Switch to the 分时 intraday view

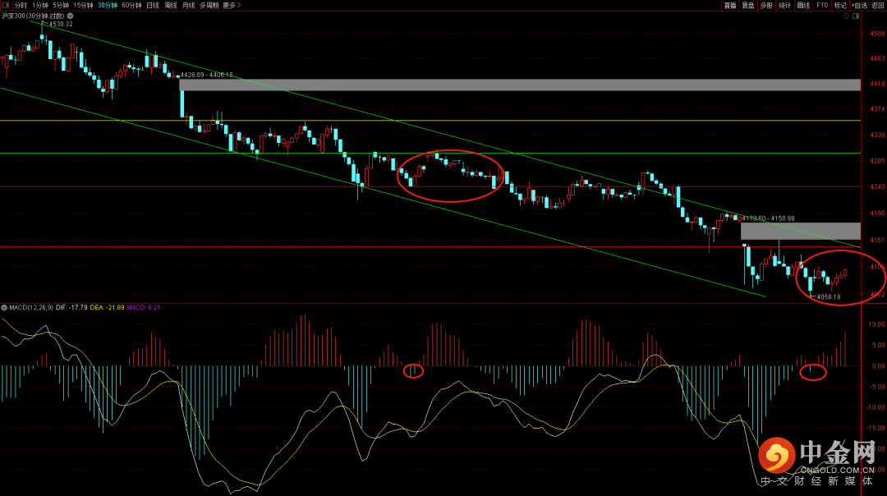pos(21,5)
